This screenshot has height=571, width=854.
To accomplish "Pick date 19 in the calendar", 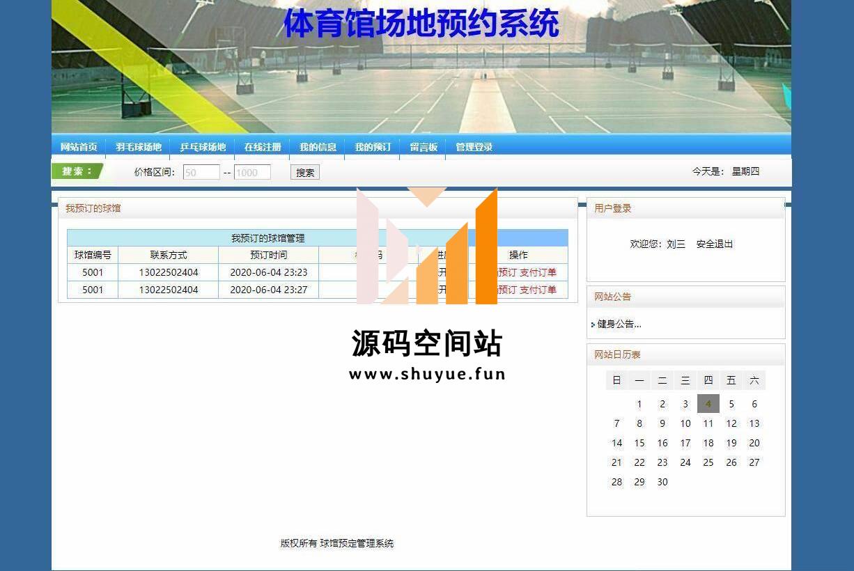I will click(731, 443).
